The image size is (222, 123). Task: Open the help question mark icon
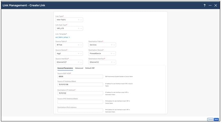(x=204, y=5)
